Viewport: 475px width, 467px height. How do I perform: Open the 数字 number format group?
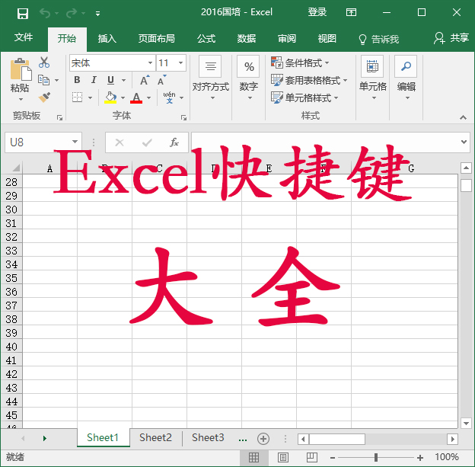[x=248, y=78]
